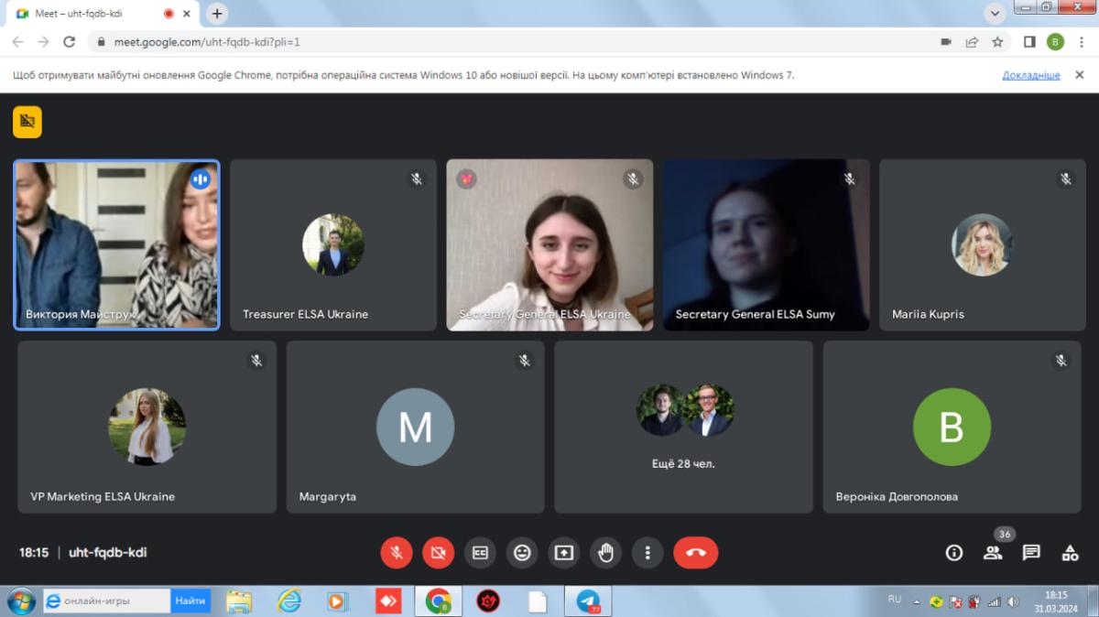The width and height of the screenshot is (1099, 617).
Task: Open the Chrome three-dot menu
Action: (x=1081, y=42)
